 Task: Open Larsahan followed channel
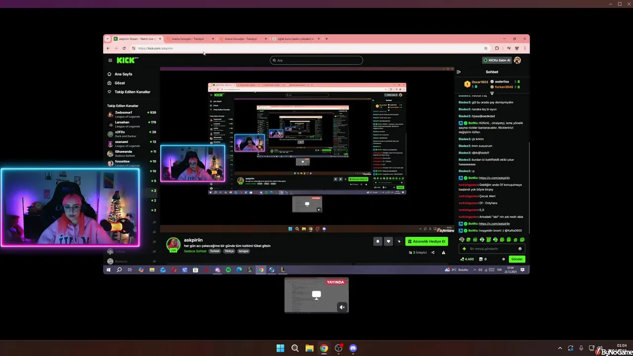coord(131,124)
